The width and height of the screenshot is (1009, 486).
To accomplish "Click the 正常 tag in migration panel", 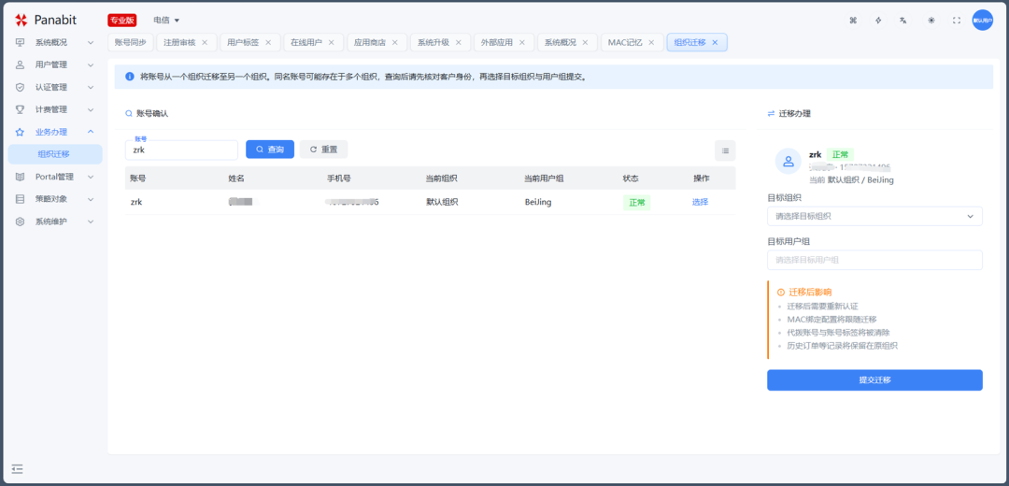I will 841,154.
